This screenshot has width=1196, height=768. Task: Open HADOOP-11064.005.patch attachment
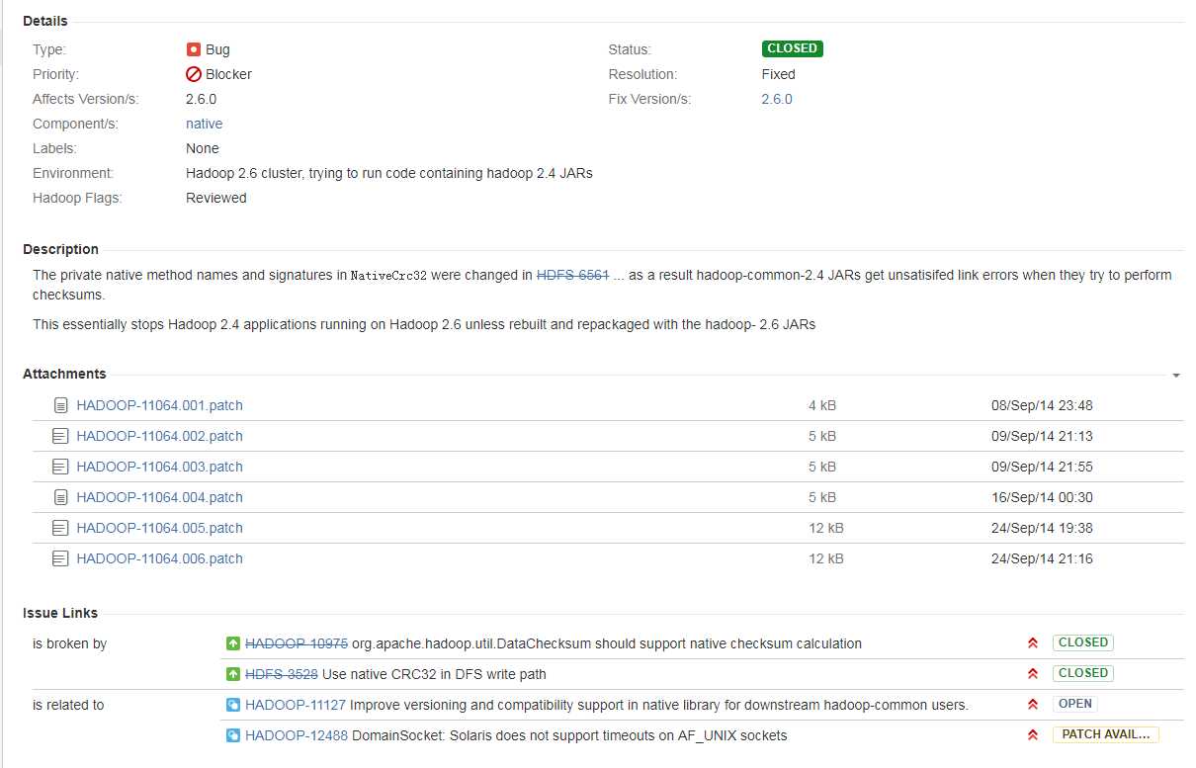coord(159,528)
